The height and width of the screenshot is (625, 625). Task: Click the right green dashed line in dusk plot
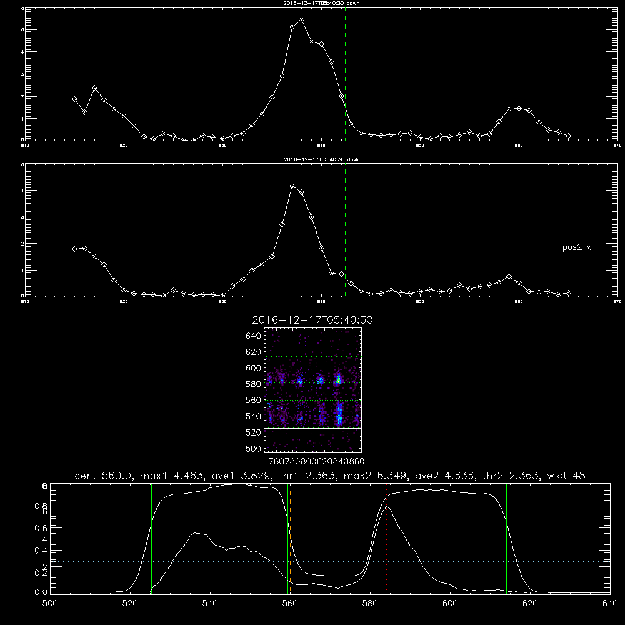tap(345, 230)
